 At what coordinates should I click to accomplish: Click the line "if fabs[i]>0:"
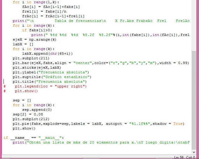coord(37,30)
